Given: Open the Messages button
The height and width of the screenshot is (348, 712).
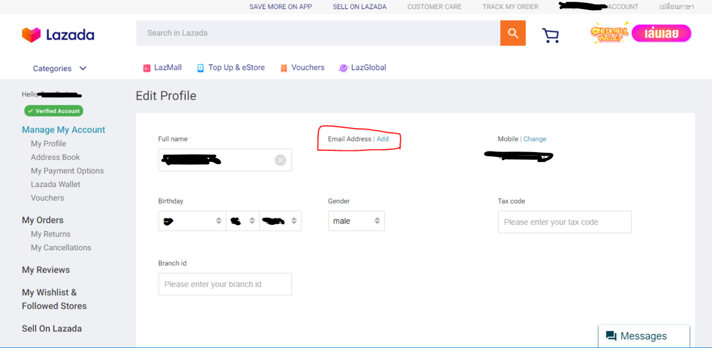Looking at the screenshot, I should coord(644,336).
